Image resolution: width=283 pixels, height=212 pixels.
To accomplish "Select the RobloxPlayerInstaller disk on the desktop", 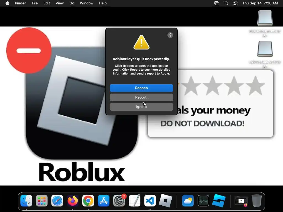I will 265,18.
